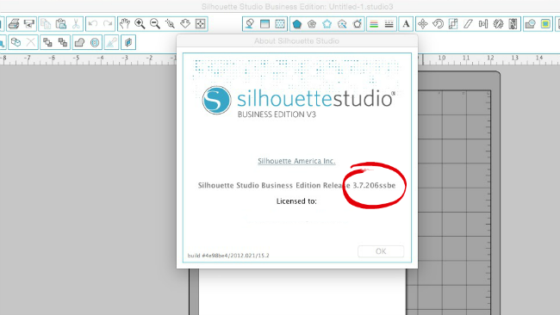Click the pentagon with magnifier icon

click(342, 24)
